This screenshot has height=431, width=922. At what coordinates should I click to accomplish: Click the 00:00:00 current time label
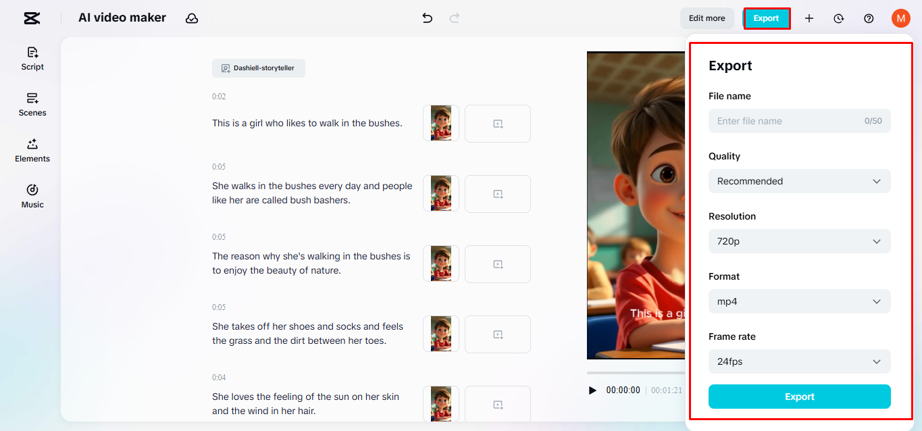coord(623,390)
